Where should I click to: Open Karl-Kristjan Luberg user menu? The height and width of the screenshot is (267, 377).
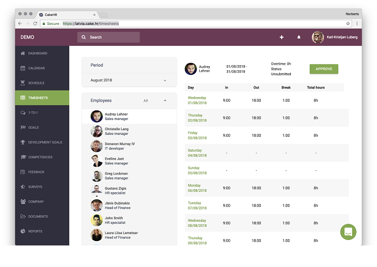point(335,37)
